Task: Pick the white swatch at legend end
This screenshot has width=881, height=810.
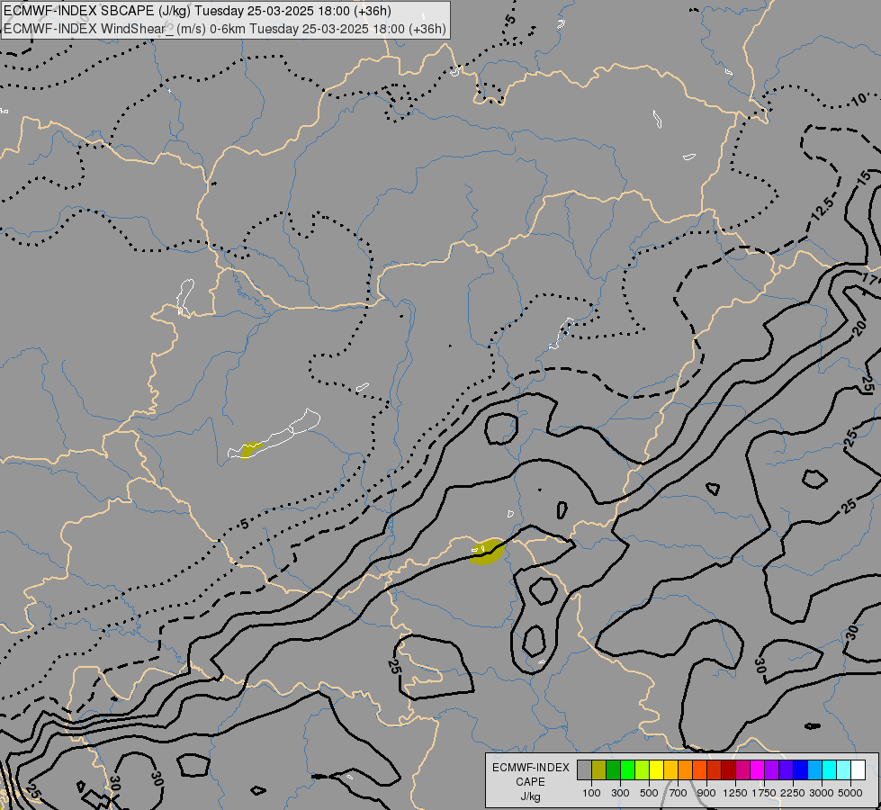Action: tap(858, 770)
